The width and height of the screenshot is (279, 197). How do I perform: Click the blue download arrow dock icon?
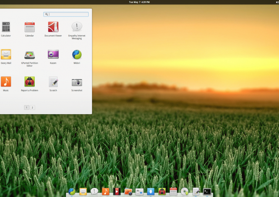coord(151,192)
